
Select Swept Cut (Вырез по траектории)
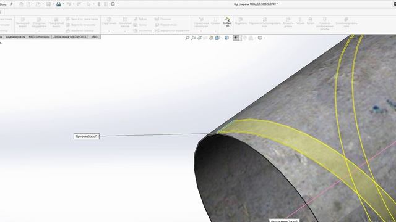point(82,19)
